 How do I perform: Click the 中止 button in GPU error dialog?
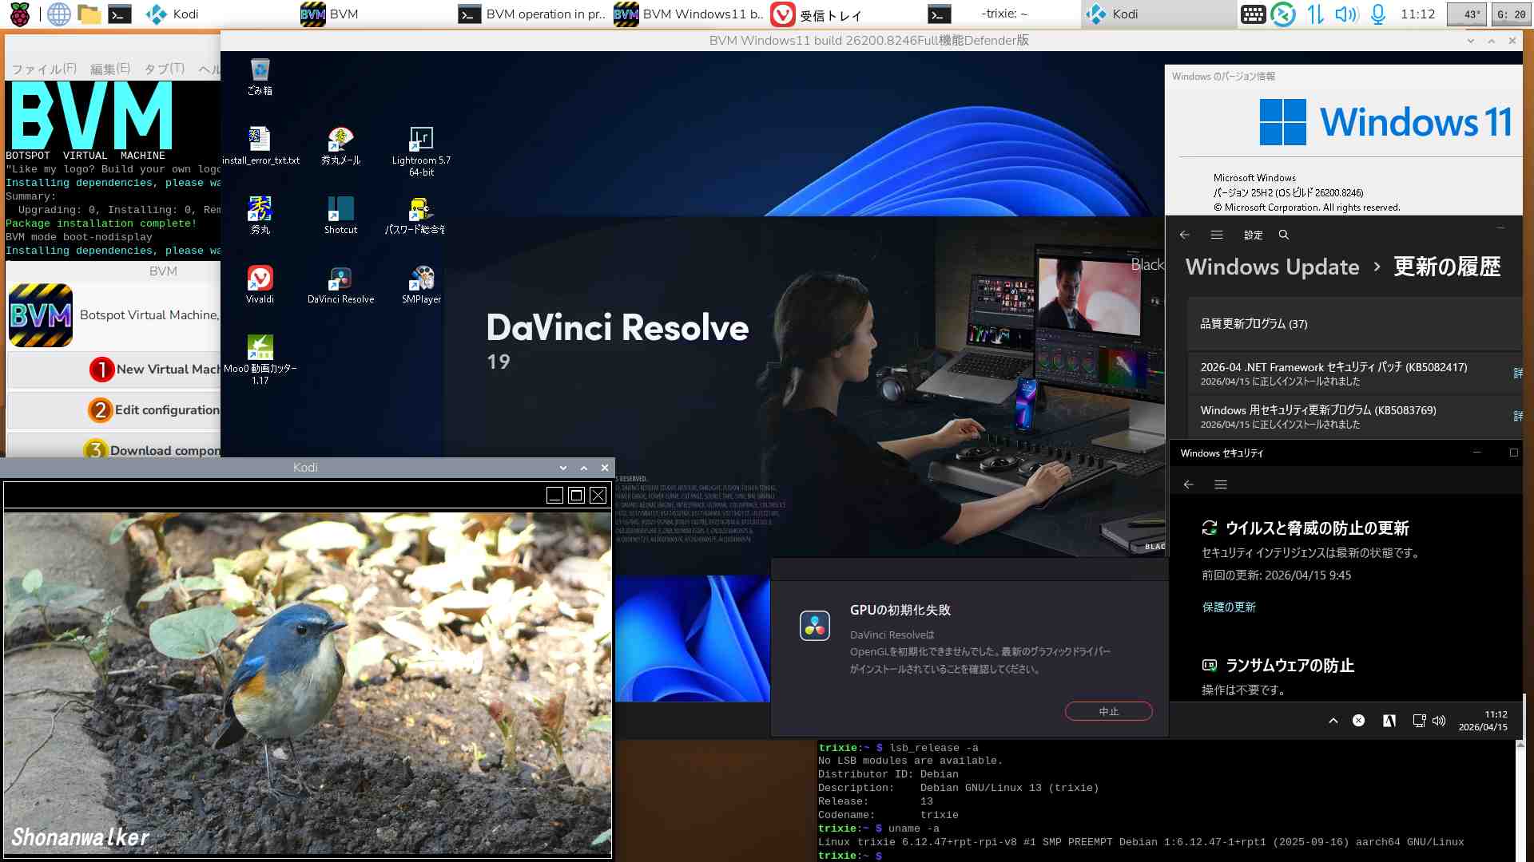click(x=1108, y=711)
